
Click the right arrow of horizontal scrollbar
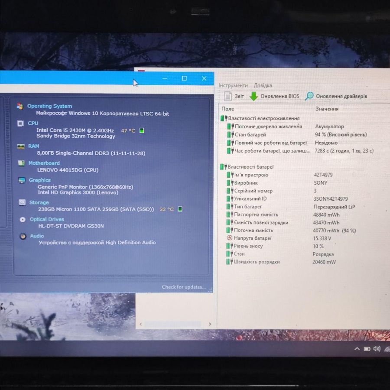tap(210, 324)
